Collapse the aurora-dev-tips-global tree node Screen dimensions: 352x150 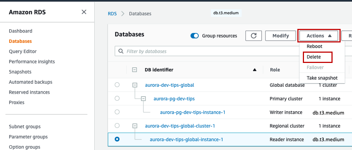(135, 85)
